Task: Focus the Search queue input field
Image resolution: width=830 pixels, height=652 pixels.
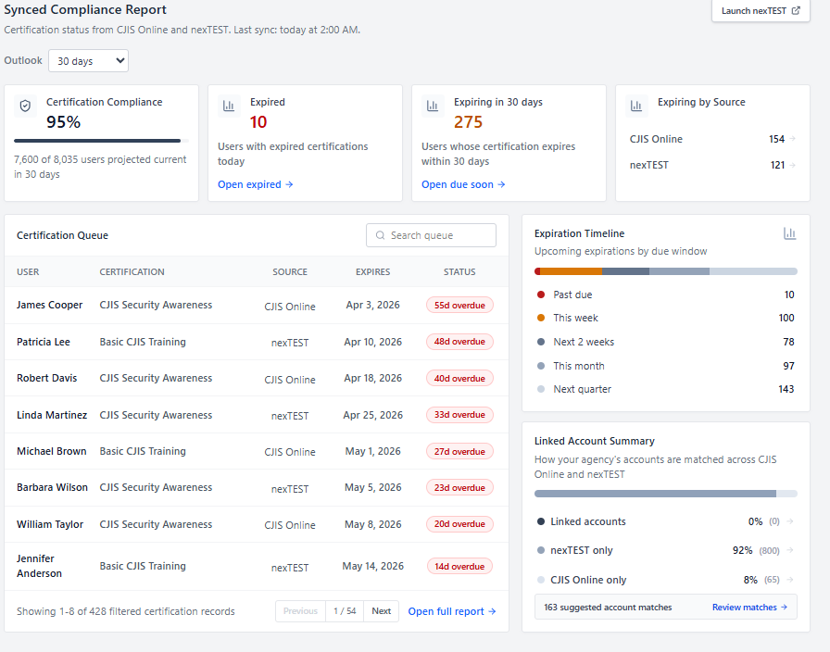Action: coord(431,235)
